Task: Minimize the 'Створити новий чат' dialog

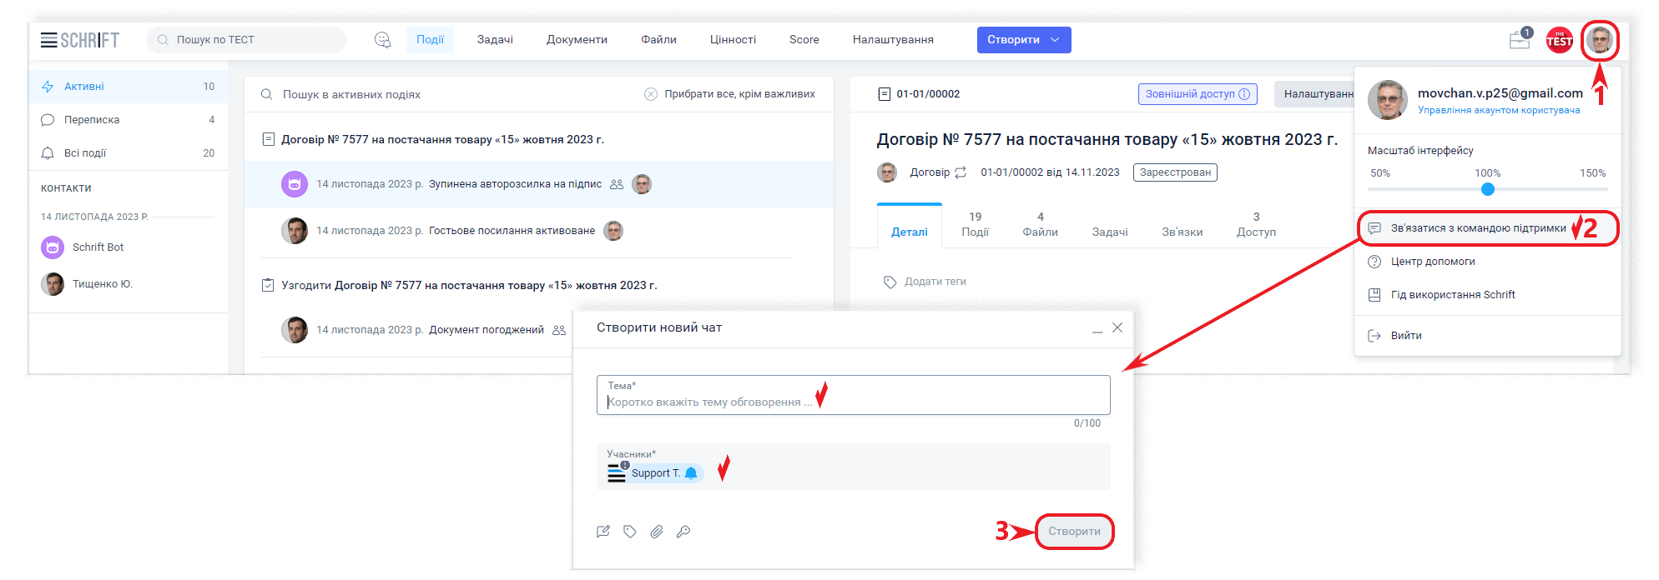Action: (x=1097, y=329)
